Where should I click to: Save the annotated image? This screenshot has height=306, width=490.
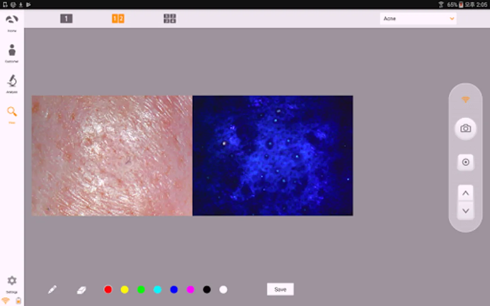[x=280, y=289]
